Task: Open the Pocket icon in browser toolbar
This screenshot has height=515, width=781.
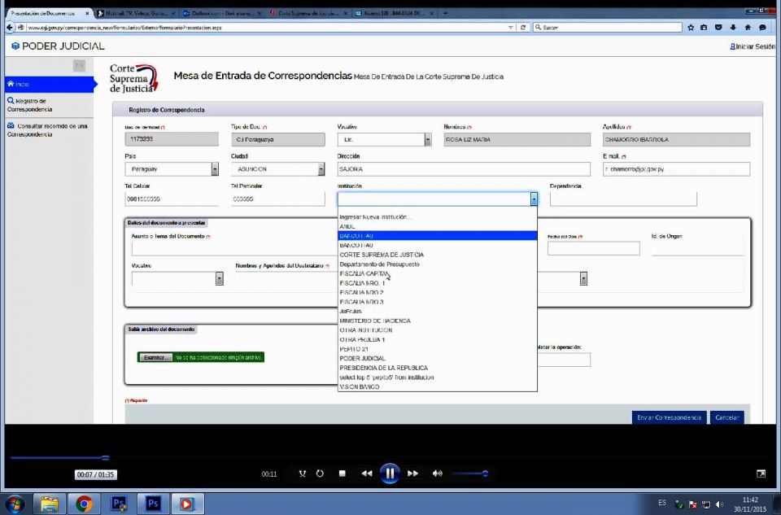Action: 718,28
